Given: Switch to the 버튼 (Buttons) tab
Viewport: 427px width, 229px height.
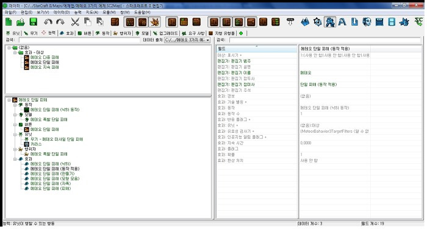Looking at the screenshot, I should (85, 33).
